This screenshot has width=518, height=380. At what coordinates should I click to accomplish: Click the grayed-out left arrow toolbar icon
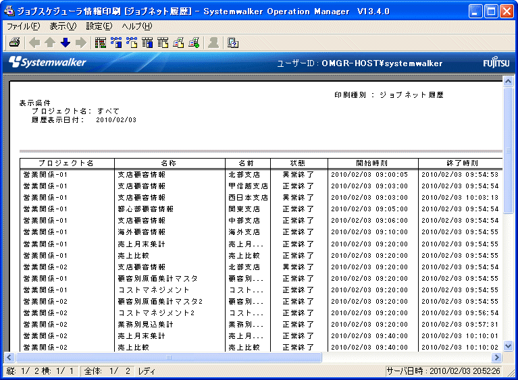(34, 43)
